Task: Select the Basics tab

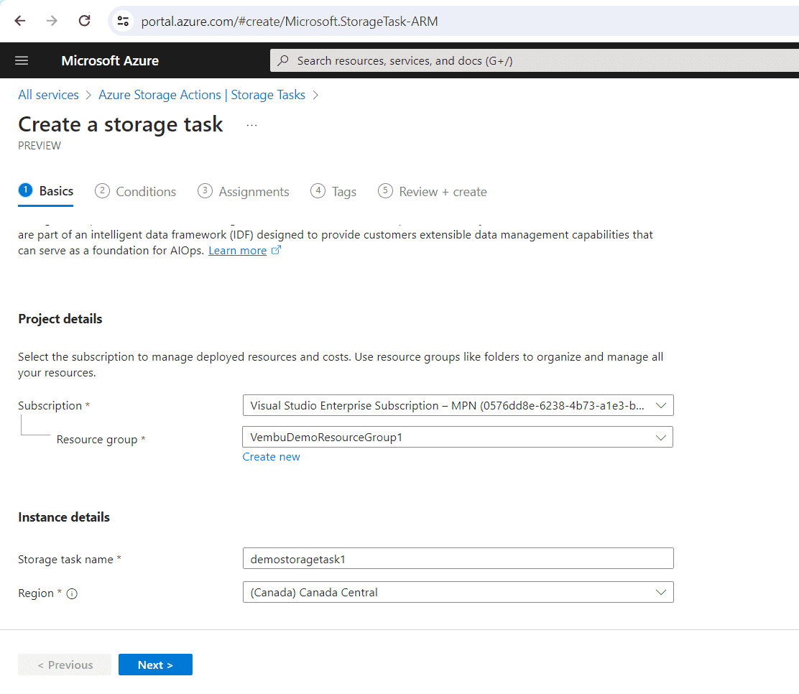Action: pyautogui.click(x=46, y=191)
